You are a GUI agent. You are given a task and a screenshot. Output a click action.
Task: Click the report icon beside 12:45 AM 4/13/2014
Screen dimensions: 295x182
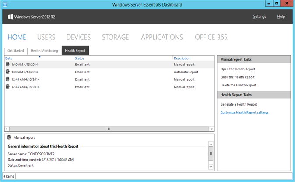coord(8,79)
